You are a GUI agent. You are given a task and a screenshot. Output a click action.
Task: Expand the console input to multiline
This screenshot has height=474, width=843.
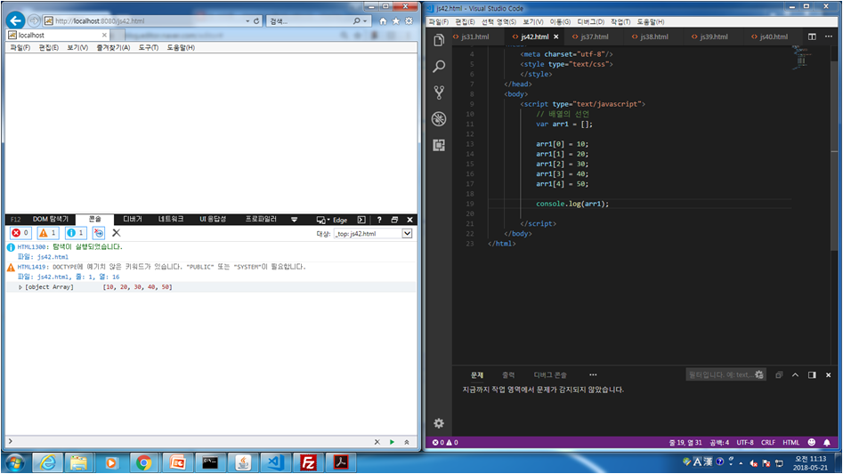click(x=407, y=442)
